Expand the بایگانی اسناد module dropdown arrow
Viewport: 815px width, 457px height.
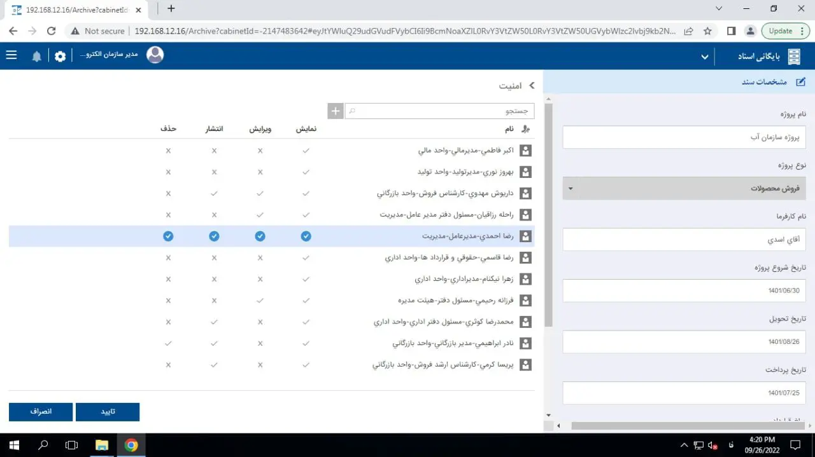click(x=704, y=57)
